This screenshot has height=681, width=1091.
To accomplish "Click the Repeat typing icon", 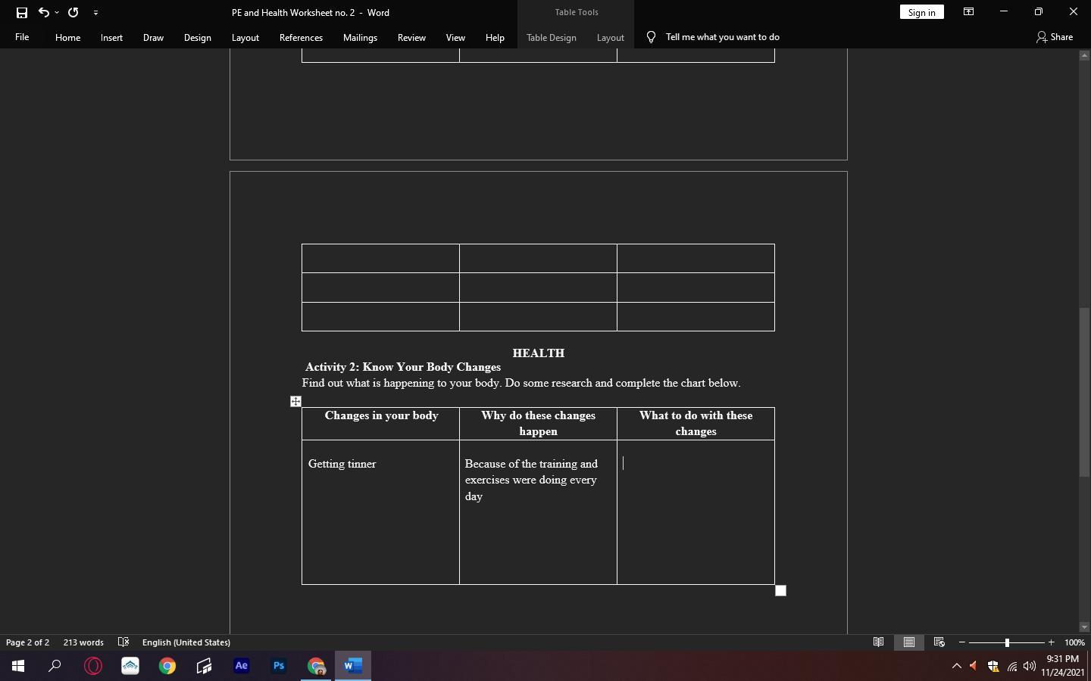I will click(x=73, y=12).
